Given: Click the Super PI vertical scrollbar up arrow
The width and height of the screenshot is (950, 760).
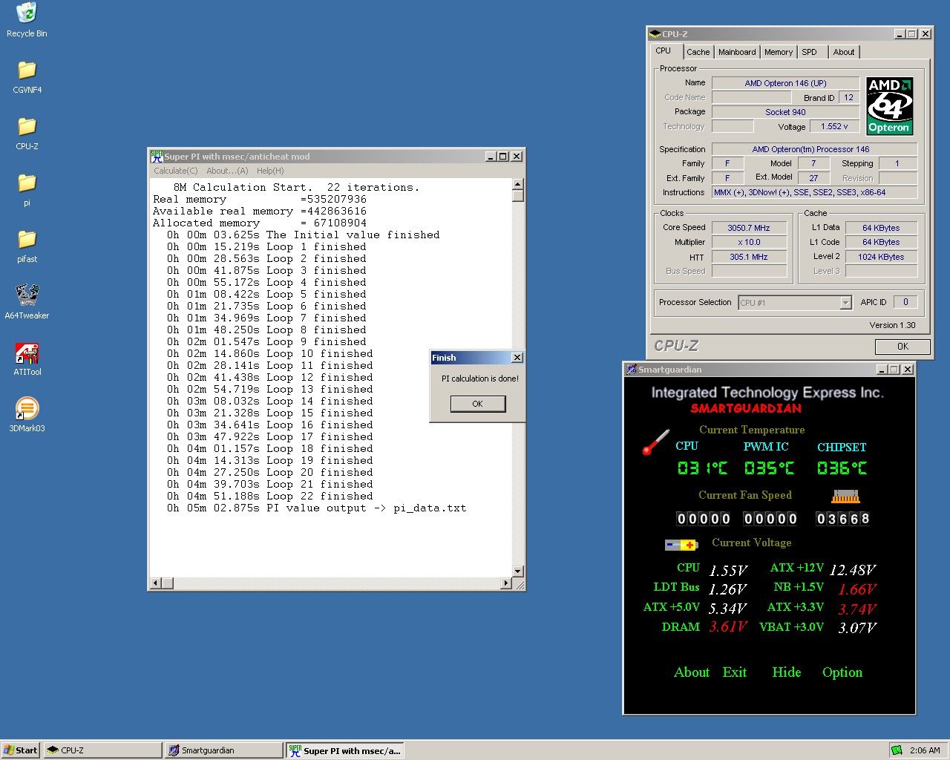Looking at the screenshot, I should click(518, 184).
